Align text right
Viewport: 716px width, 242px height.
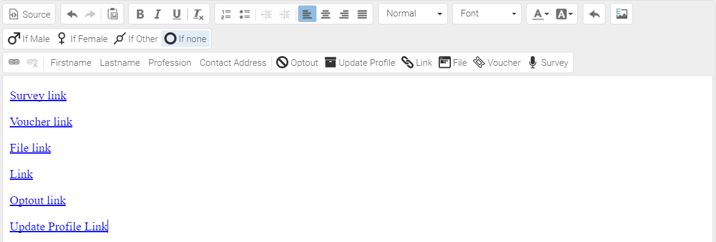pos(344,14)
